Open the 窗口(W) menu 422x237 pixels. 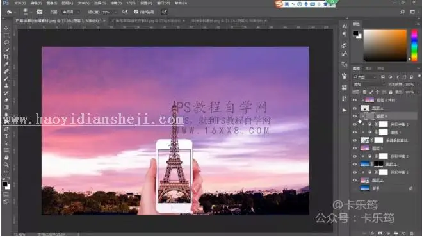tap(163, 3)
